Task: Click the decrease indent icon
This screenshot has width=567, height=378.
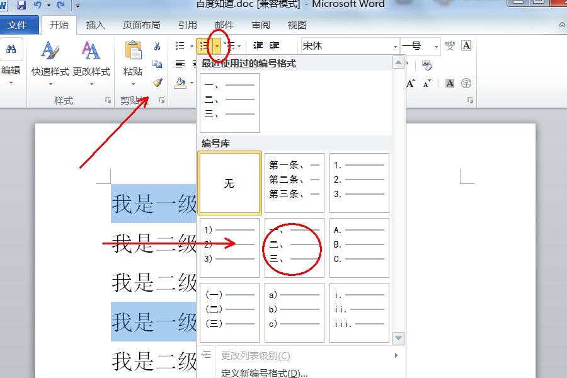Action: [x=258, y=46]
